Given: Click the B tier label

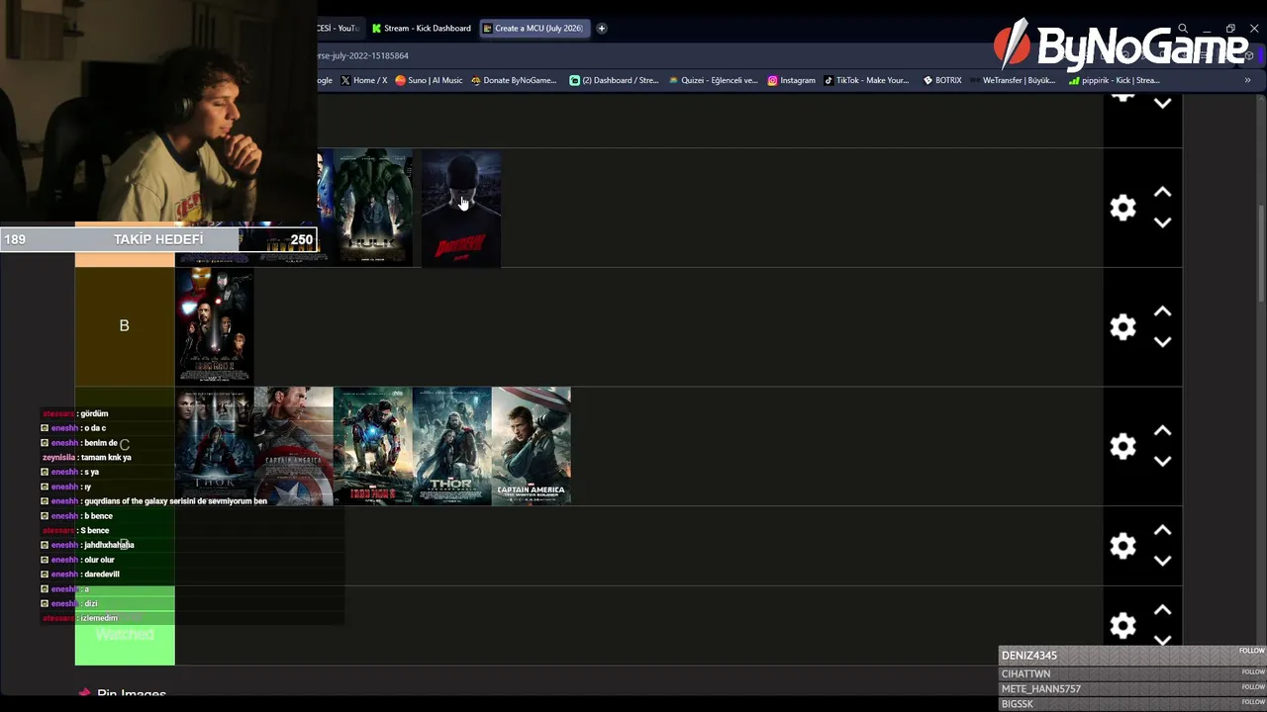Looking at the screenshot, I should 125,326.
